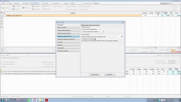Click the Экспорт в Excel button
The width and height of the screenshot is (181, 102).
click(127, 96)
